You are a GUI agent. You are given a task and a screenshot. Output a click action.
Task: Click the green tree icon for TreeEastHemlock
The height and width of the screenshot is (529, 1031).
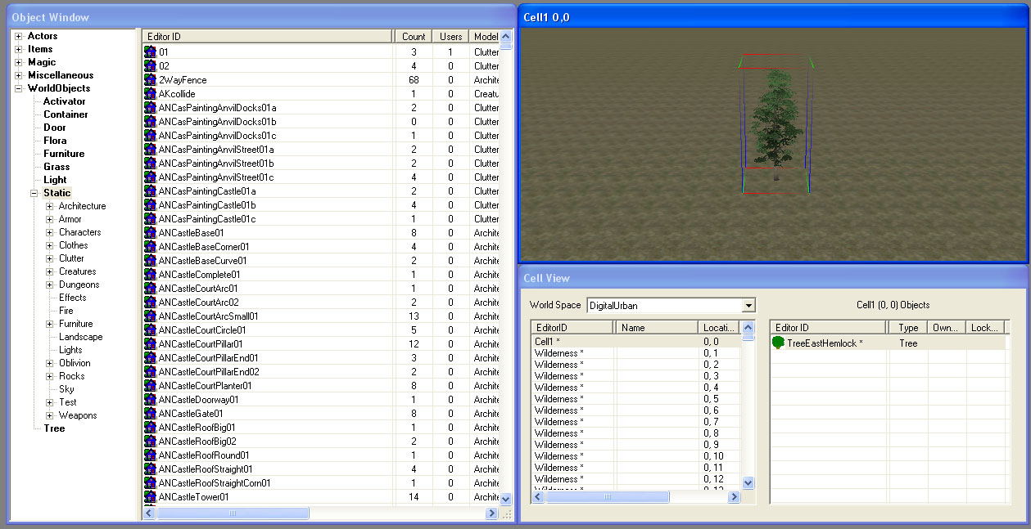pos(778,343)
